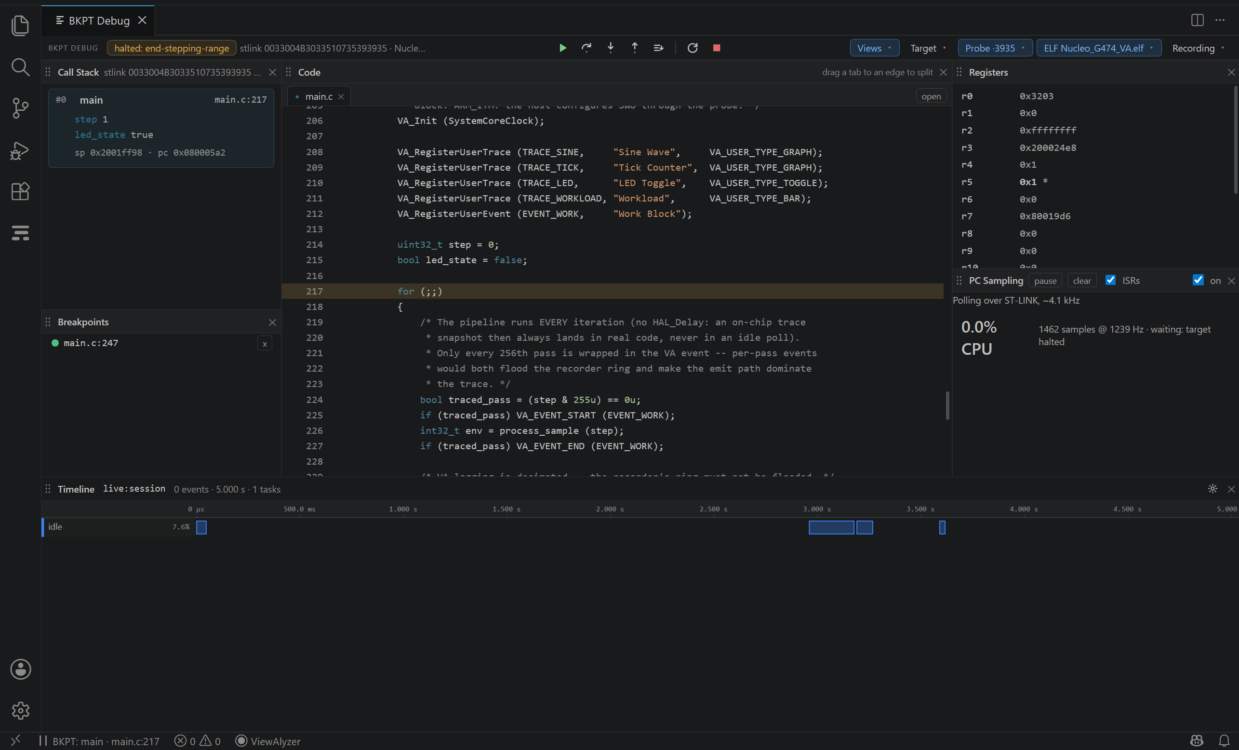
Task: Click the ViewAlyzer status bar item
Action: 268,741
